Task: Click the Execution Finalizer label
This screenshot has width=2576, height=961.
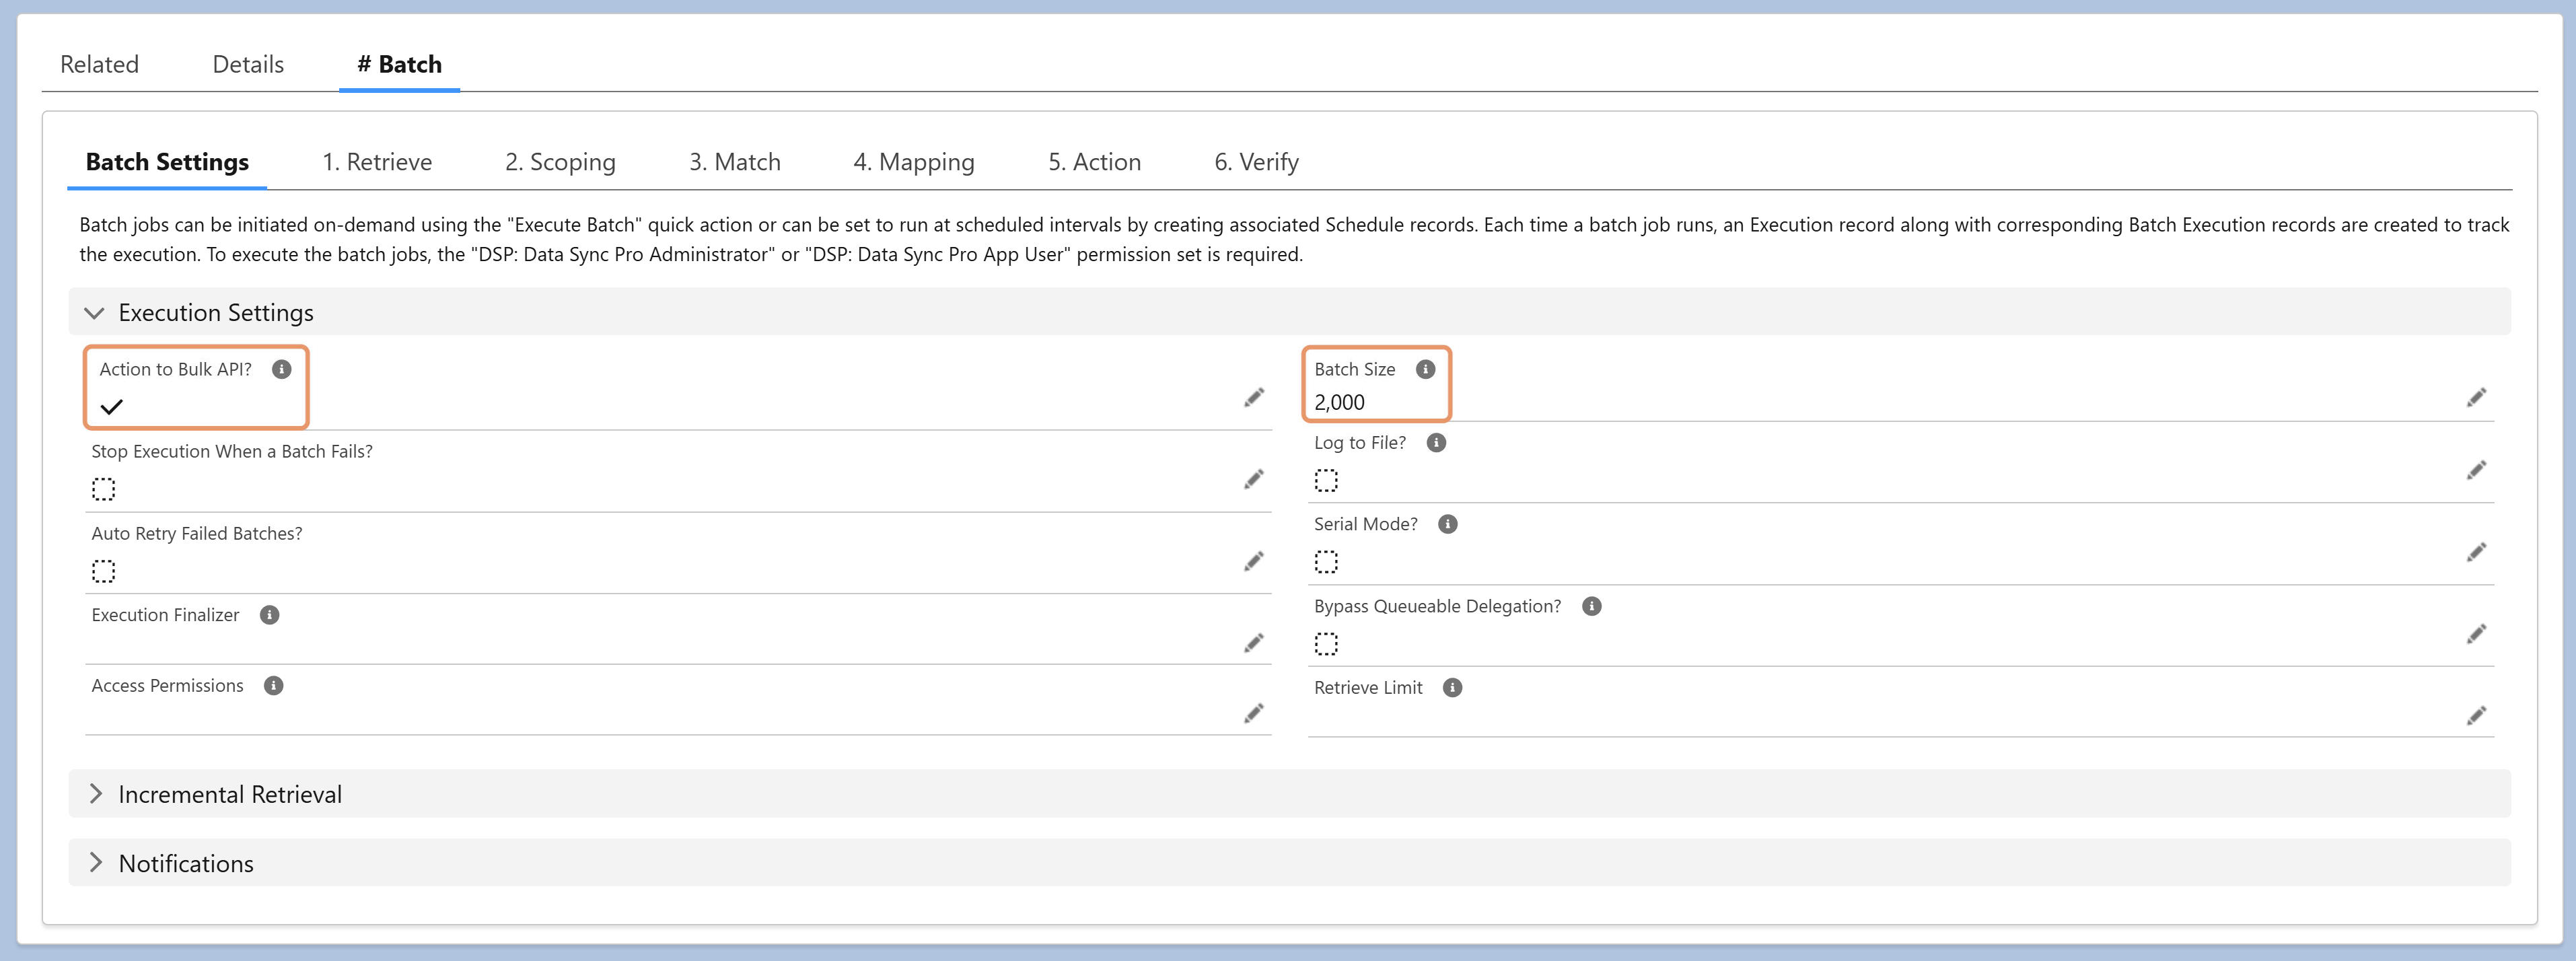Action: (x=165, y=615)
